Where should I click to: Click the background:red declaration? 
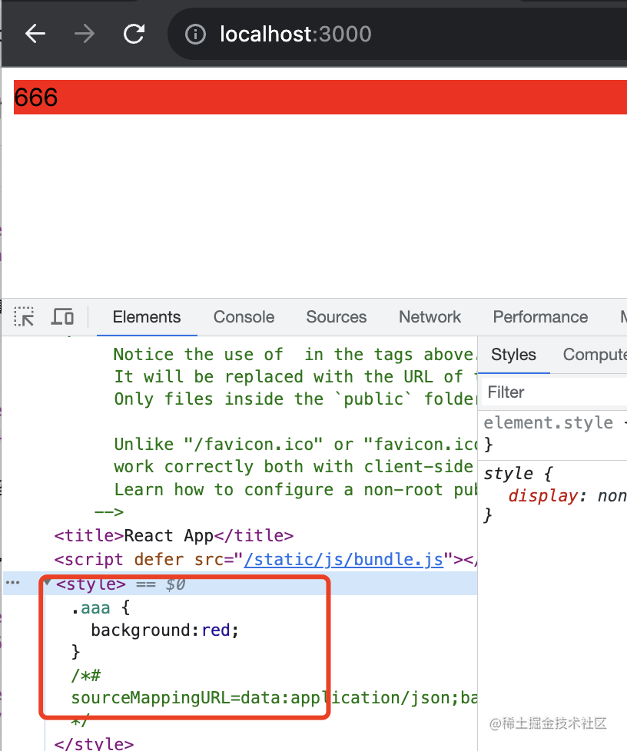click(165, 630)
